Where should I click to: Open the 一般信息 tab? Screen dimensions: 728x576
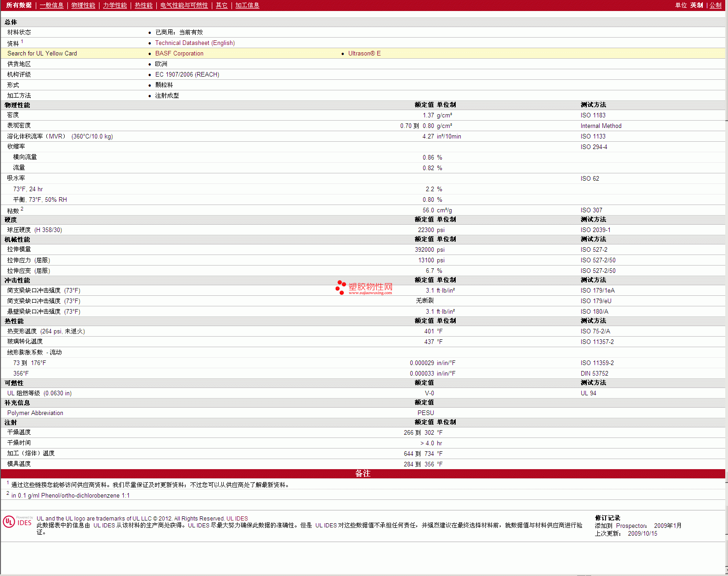click(x=51, y=6)
